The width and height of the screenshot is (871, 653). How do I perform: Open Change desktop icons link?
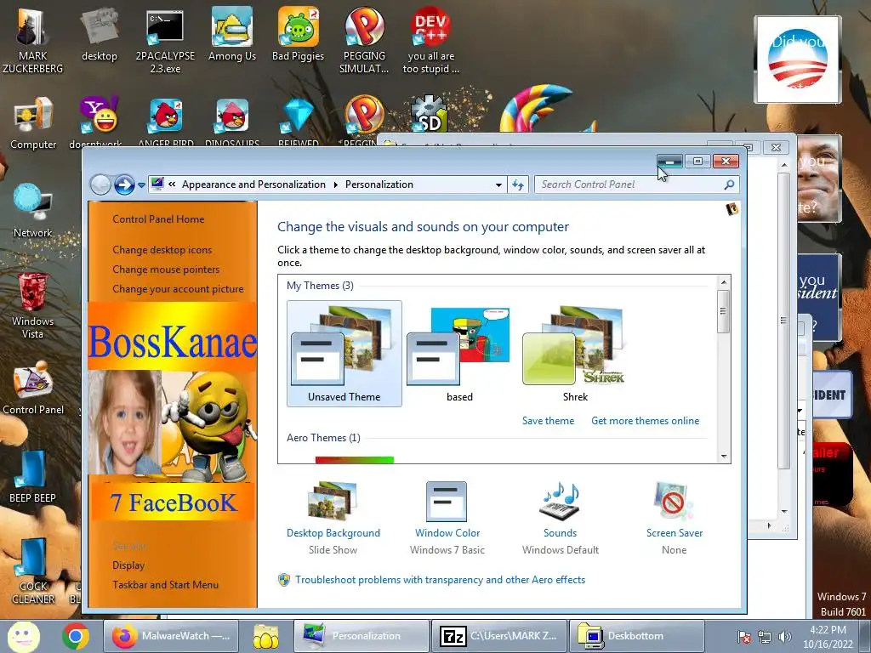click(162, 250)
